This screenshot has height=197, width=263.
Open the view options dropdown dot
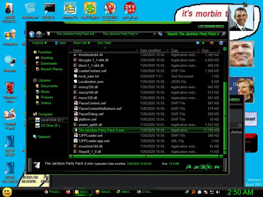pos(203,43)
